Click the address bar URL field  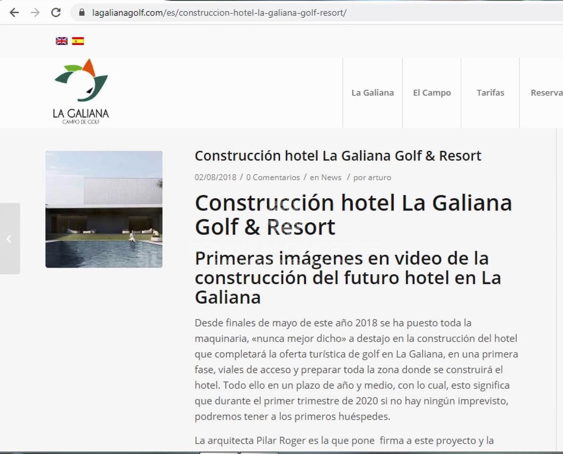pos(284,13)
